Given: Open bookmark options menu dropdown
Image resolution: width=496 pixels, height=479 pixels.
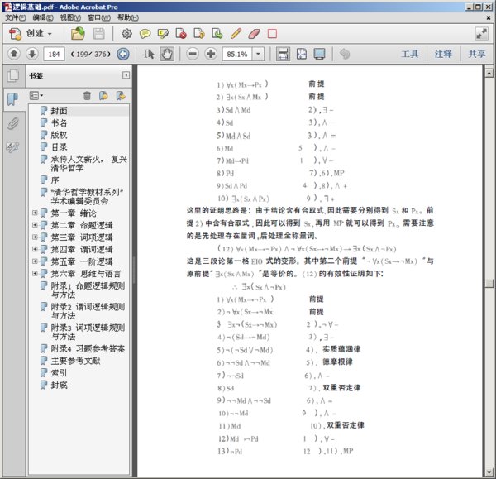Looking at the screenshot, I should point(36,95).
